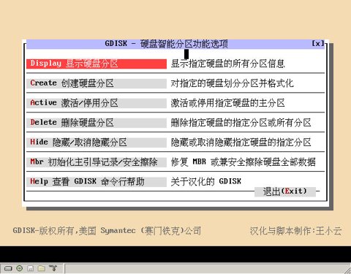Viewport: 351px width, 274px height.
Task: Choose Hide 隐藏/取消隐藏分区 option
Action: [x=97, y=142]
